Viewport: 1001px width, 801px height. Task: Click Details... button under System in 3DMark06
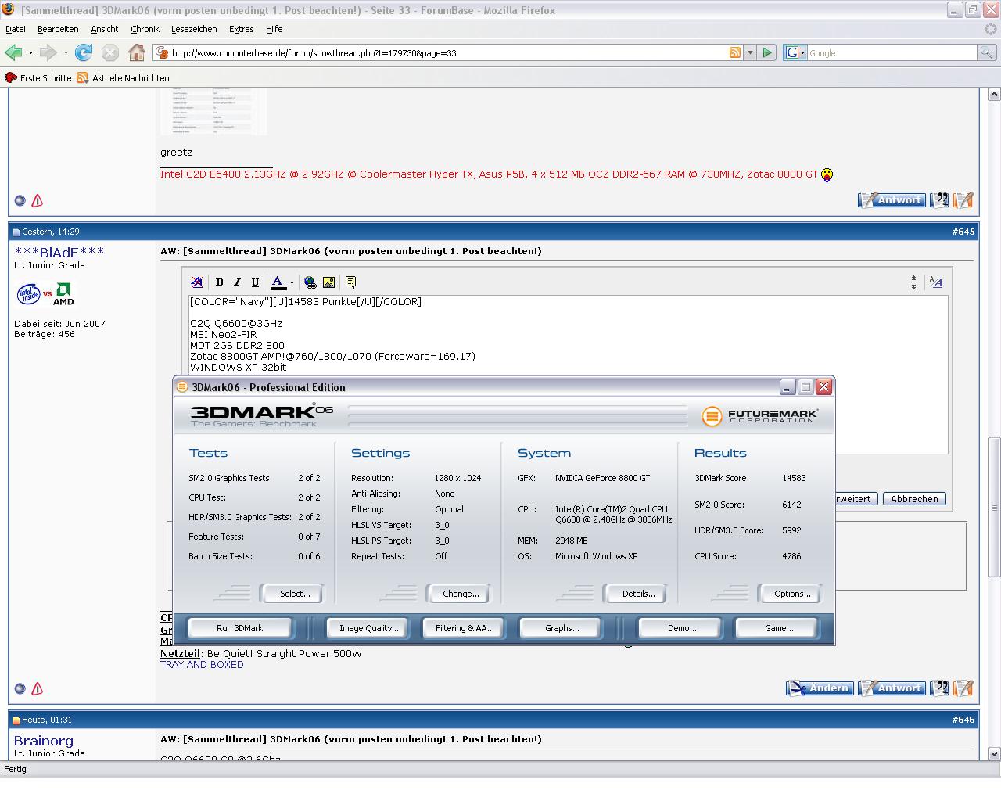[x=635, y=594]
